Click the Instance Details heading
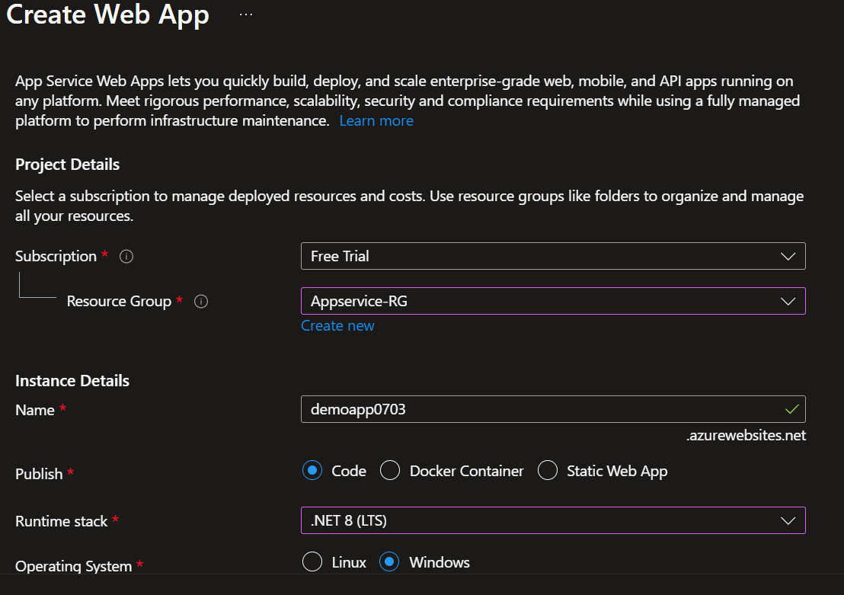Screen dimensions: 844x595 72,381
